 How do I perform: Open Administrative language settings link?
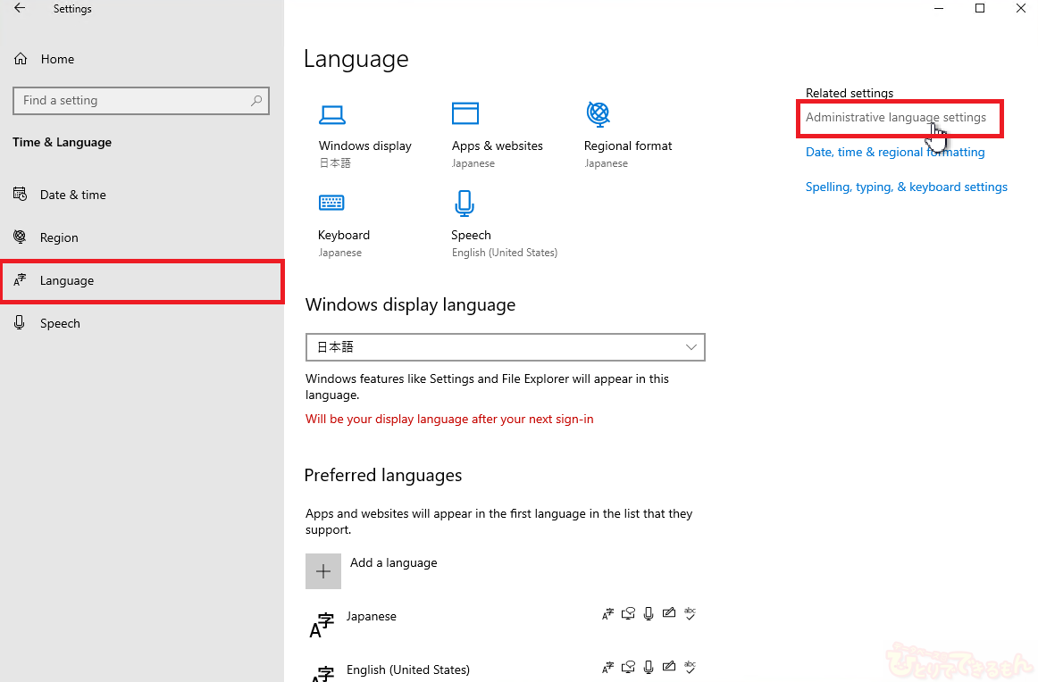(x=895, y=118)
